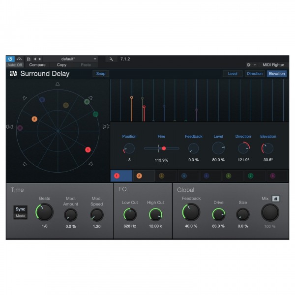Click the front right speaker icon

[90, 98]
